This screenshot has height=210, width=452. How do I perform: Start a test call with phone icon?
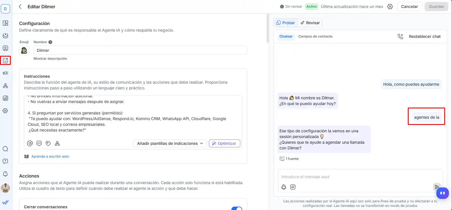[400, 36]
